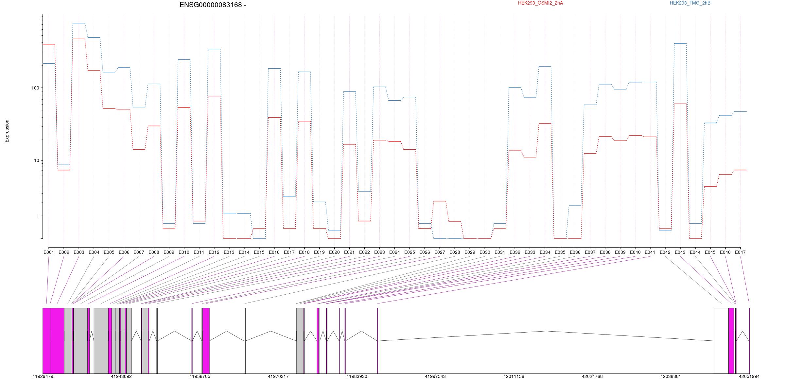Select exon label E037
This screenshot has width=785, height=392.
click(x=590, y=252)
